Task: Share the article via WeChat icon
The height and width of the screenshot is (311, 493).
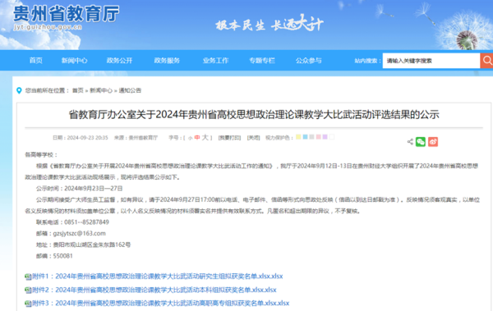Action: (x=421, y=142)
